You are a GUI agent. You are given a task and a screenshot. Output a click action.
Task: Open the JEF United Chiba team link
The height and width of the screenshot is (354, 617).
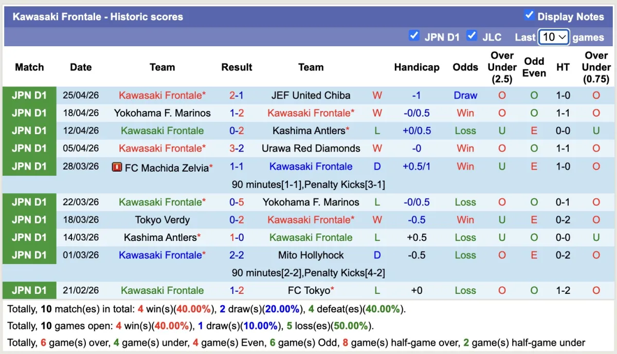[311, 96]
